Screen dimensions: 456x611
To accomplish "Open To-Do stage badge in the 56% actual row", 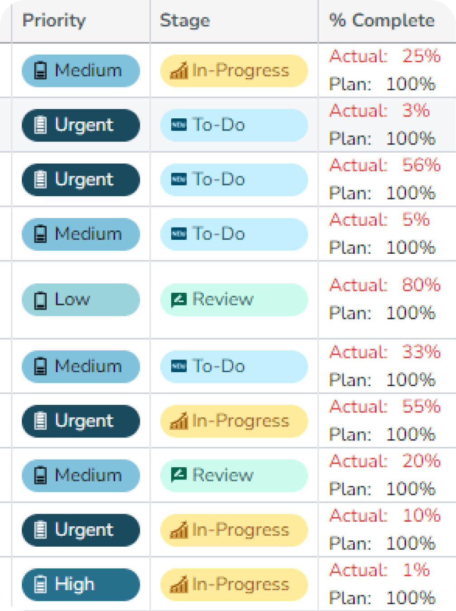I will pyautogui.click(x=234, y=179).
